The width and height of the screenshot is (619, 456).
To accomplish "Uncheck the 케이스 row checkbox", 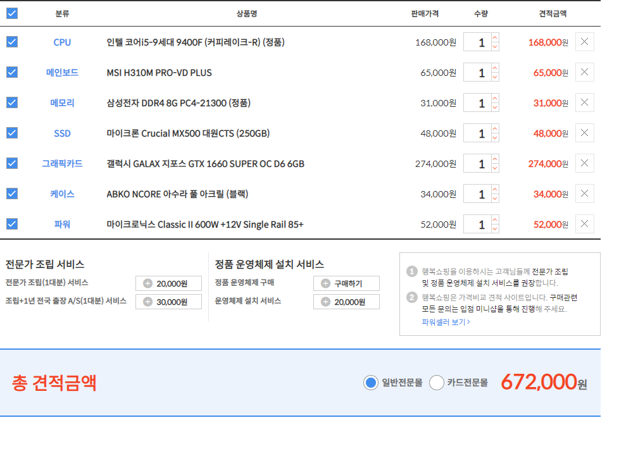I will click(12, 194).
